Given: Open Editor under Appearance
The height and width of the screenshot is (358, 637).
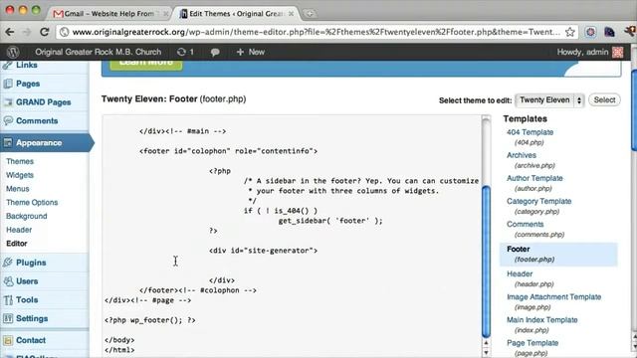Looking at the screenshot, I should tap(17, 244).
